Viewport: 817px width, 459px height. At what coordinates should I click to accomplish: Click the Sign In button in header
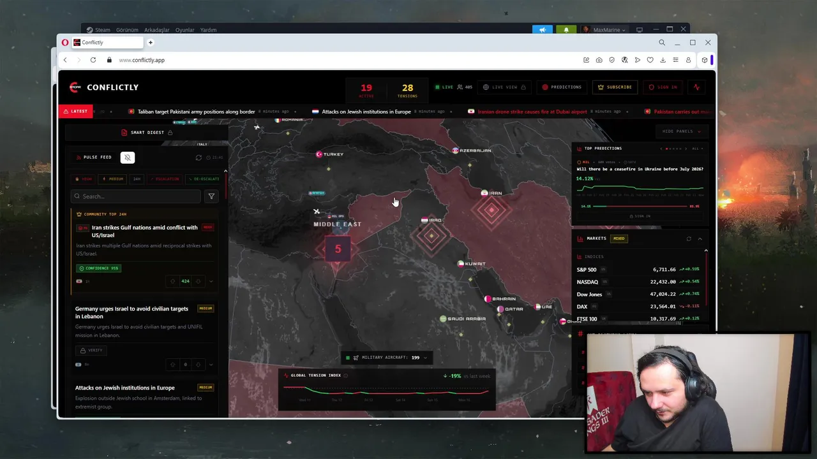(x=663, y=87)
